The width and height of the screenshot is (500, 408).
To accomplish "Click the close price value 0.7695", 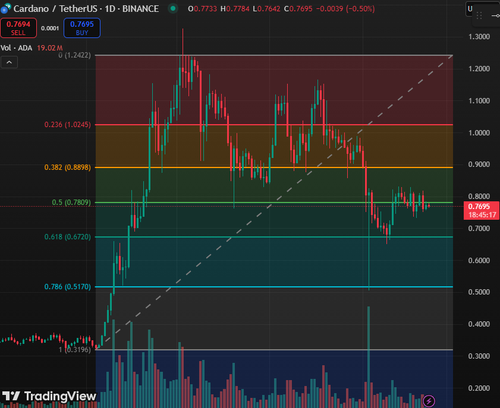I will coord(301,8).
